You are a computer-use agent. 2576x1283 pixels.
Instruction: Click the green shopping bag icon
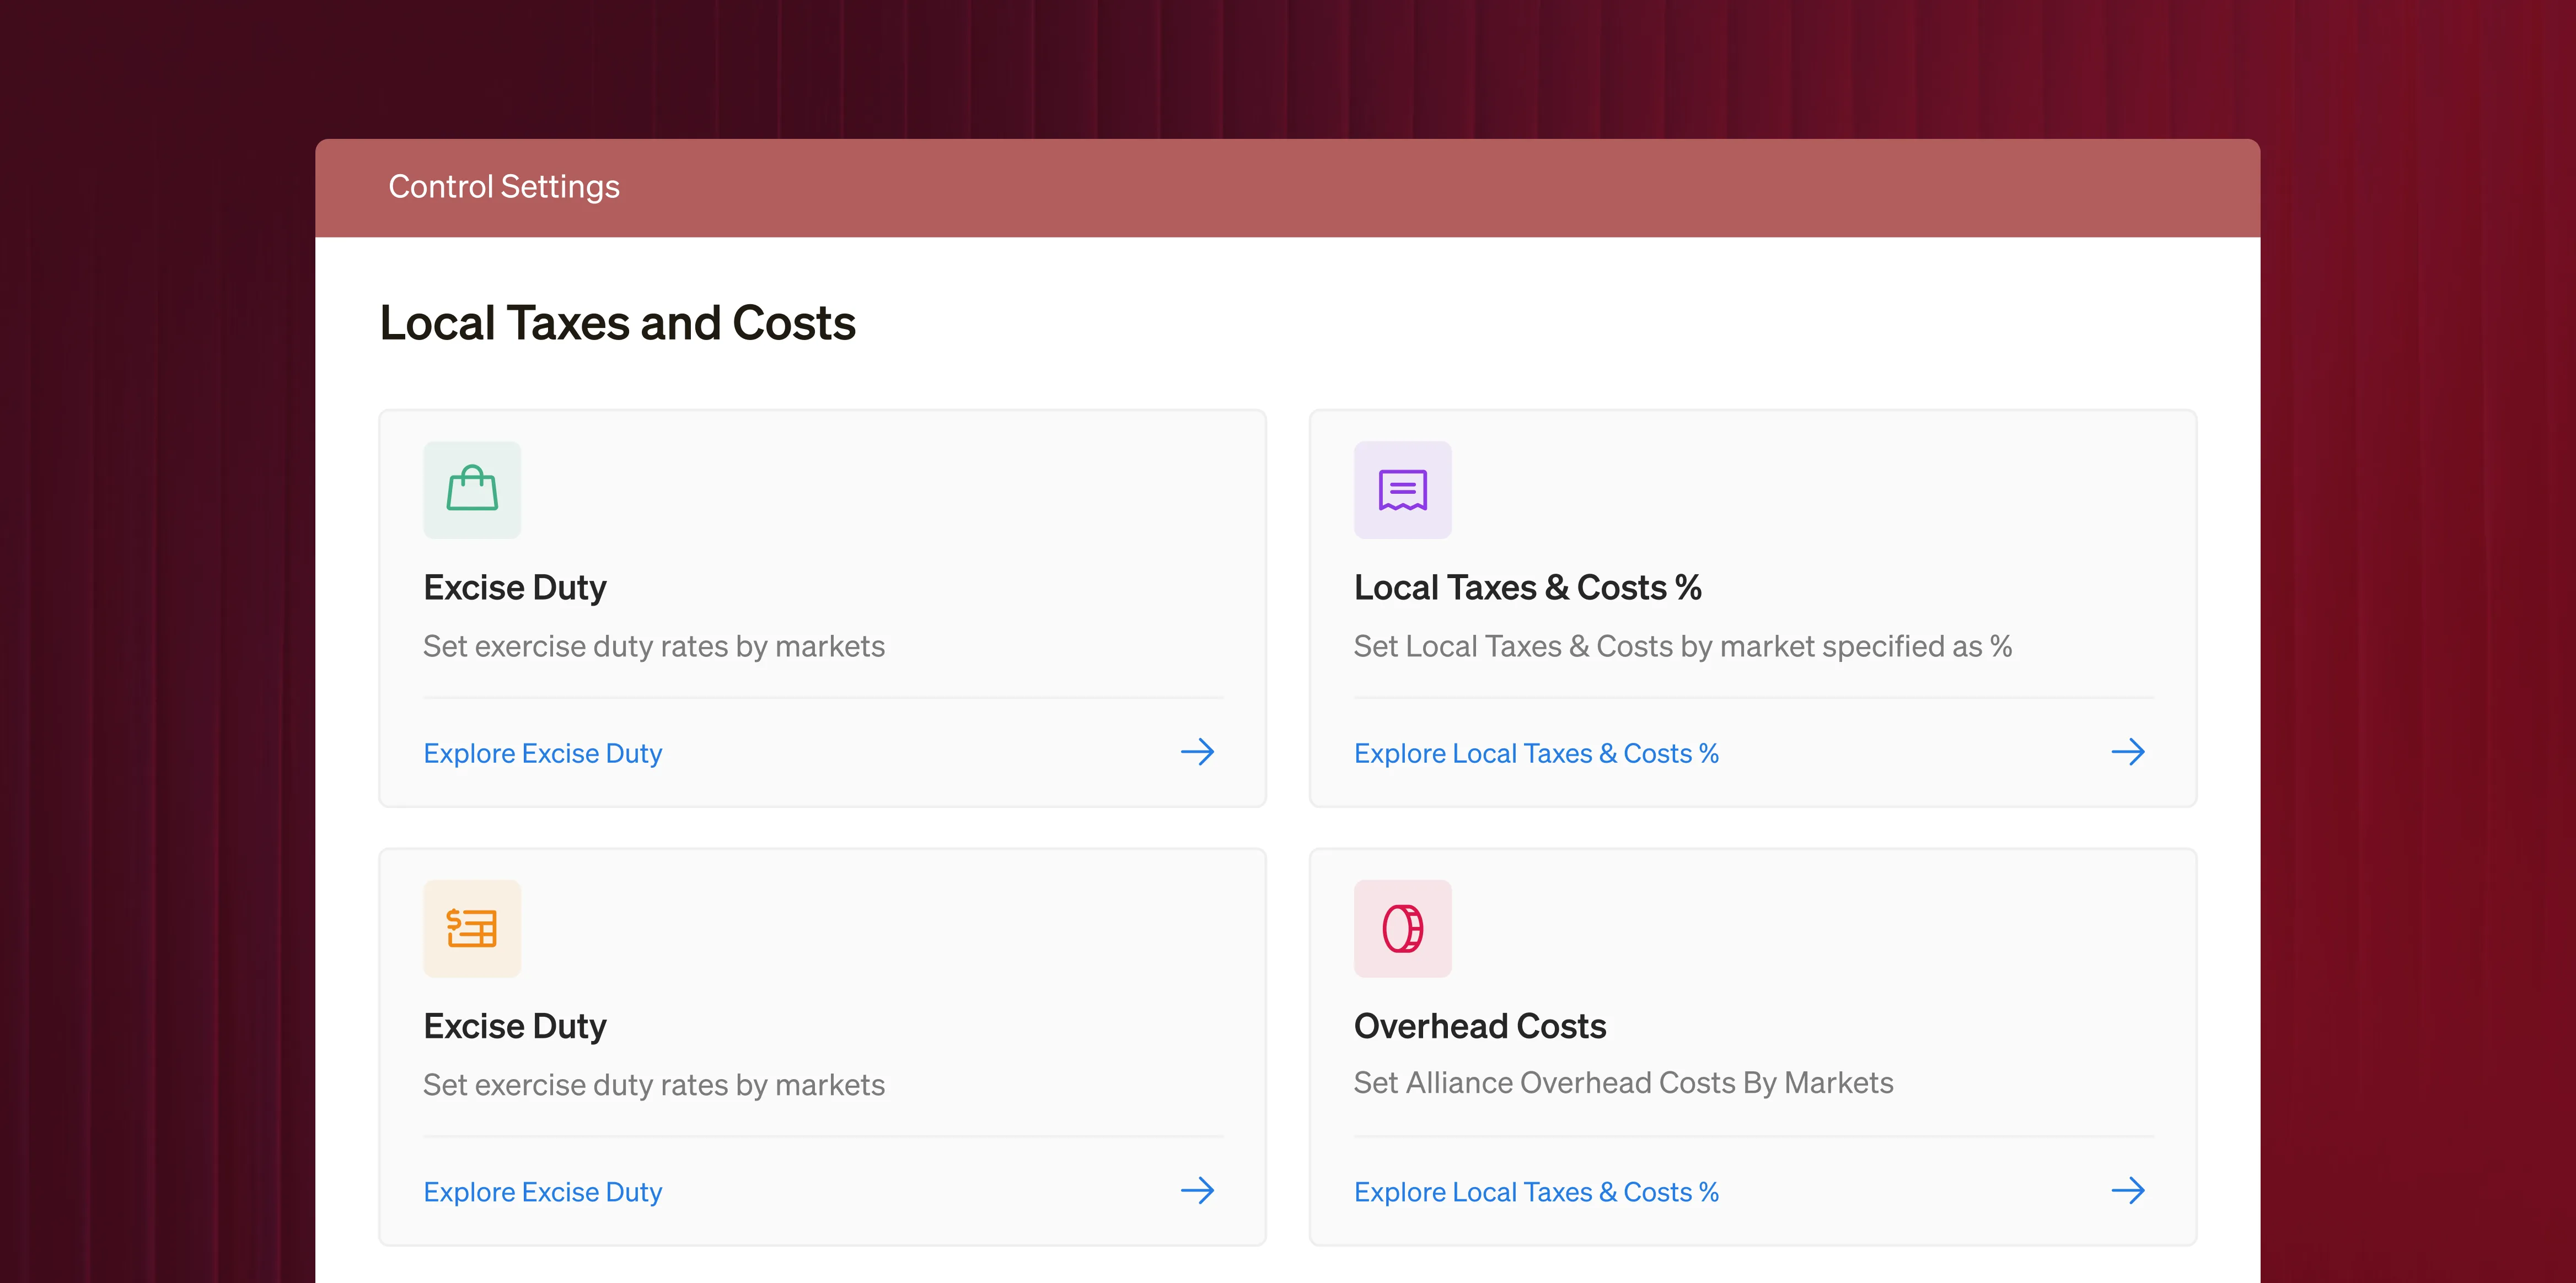[472, 489]
